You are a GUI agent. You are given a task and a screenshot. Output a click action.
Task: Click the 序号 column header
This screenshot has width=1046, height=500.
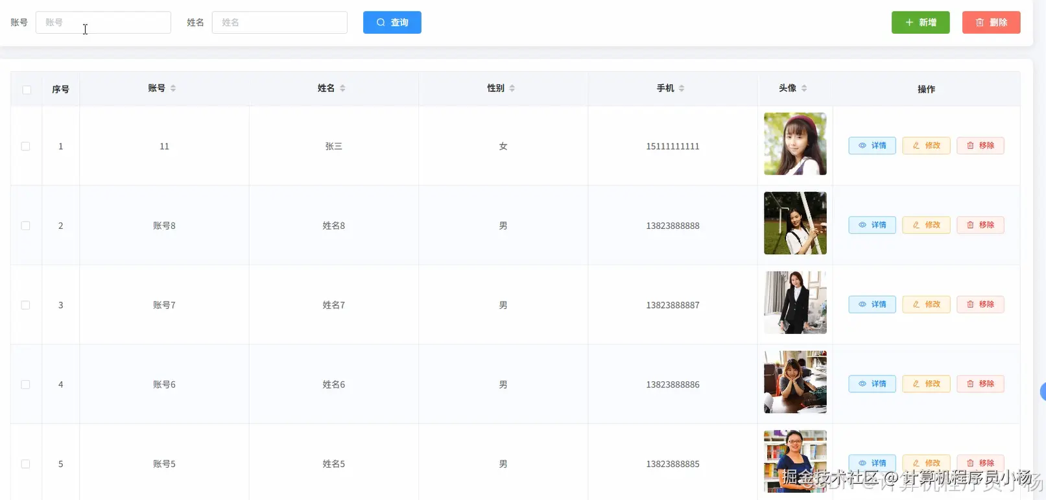(x=60, y=89)
